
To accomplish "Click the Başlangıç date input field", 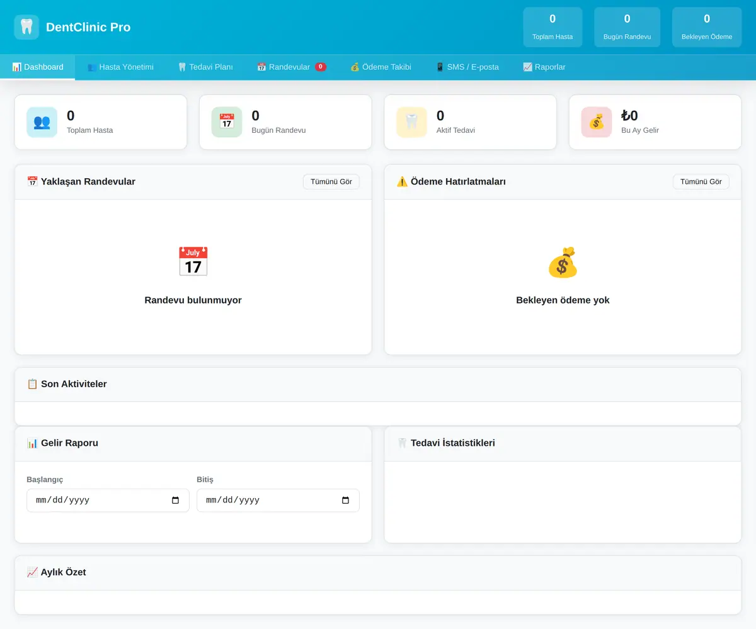I will coord(108,501).
